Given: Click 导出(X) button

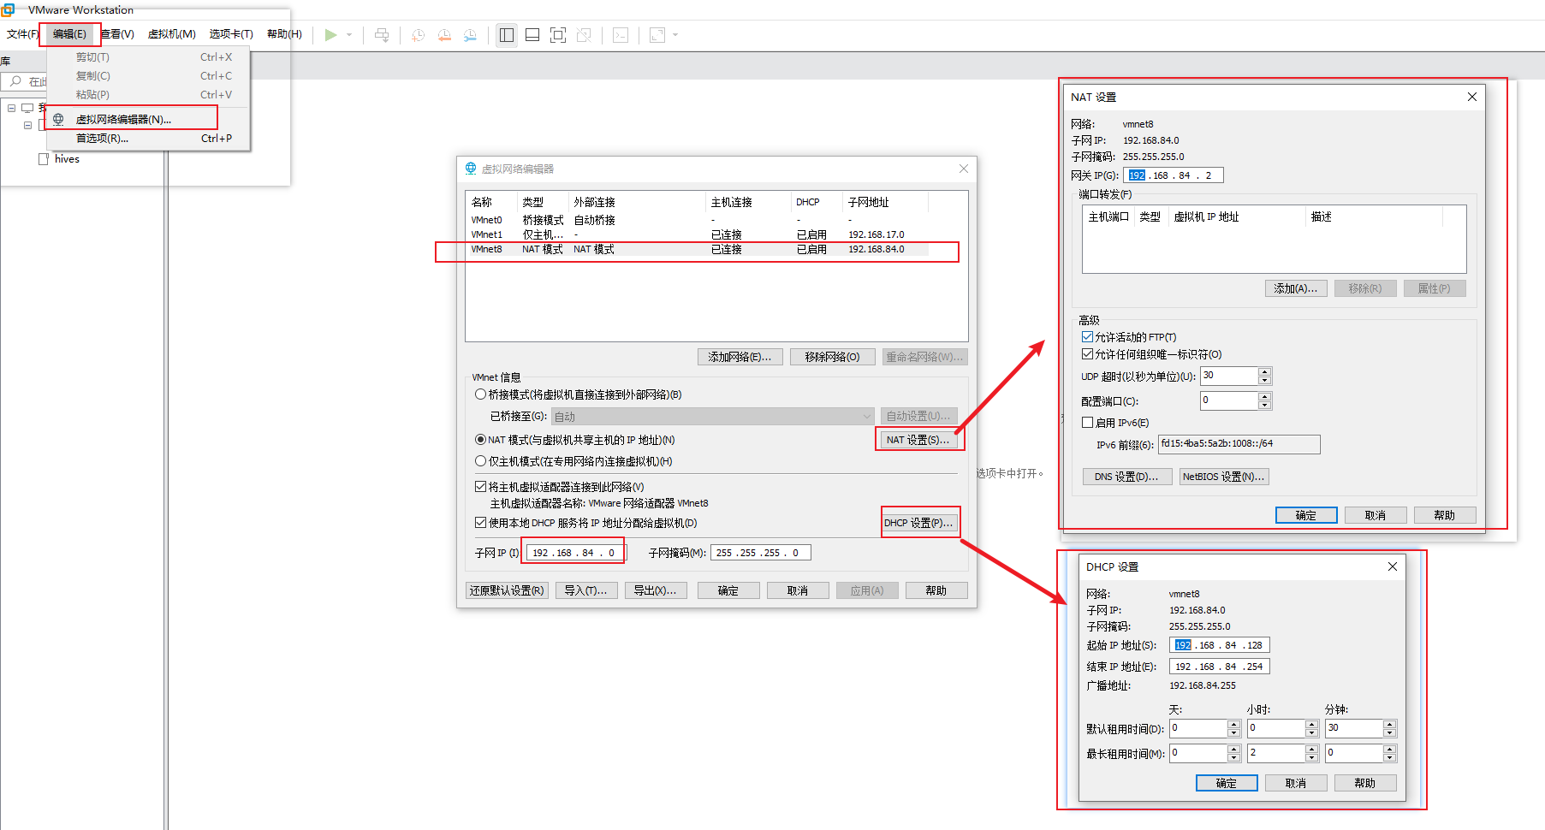Looking at the screenshot, I should (656, 590).
